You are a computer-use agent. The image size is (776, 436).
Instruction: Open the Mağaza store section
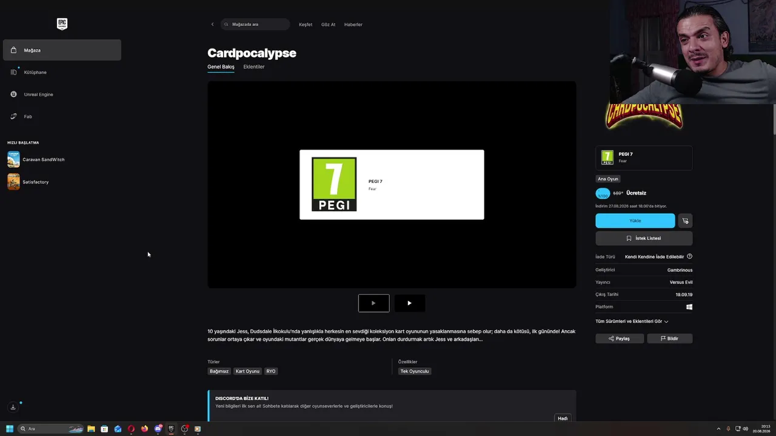click(x=62, y=50)
